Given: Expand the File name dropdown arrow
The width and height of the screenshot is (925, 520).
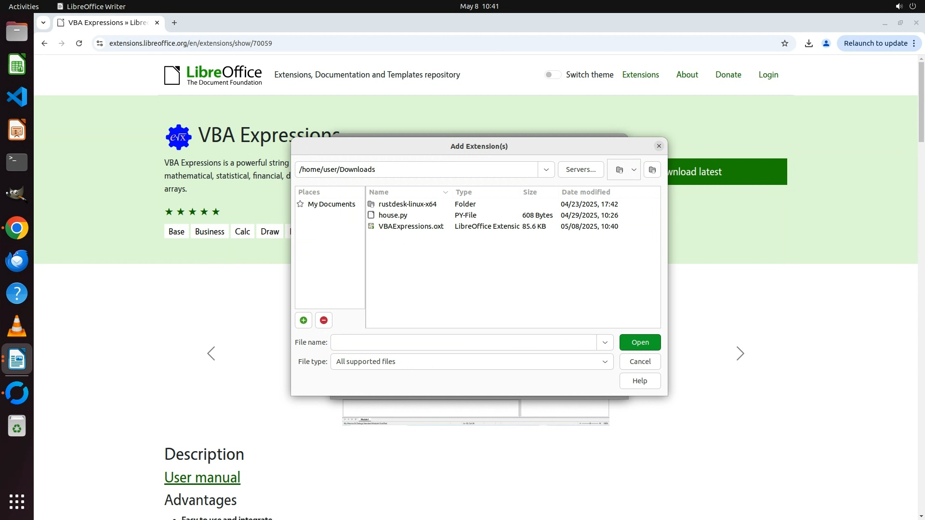Looking at the screenshot, I should pos(605,342).
